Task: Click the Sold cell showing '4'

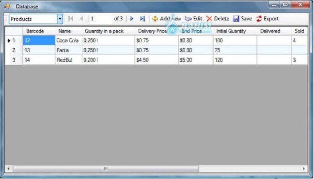Action: (299, 41)
